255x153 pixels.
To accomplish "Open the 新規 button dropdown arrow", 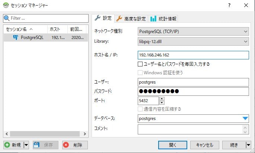I will click(x=26, y=145).
